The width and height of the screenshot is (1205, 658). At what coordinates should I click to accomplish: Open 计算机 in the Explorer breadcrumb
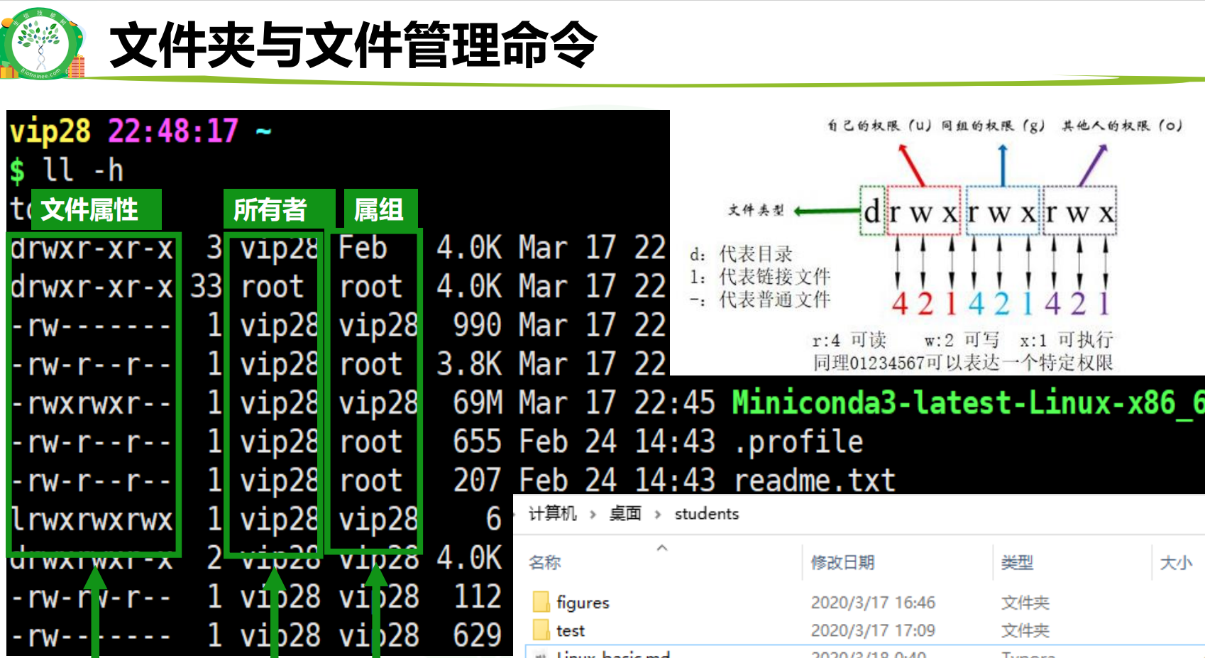tap(553, 513)
